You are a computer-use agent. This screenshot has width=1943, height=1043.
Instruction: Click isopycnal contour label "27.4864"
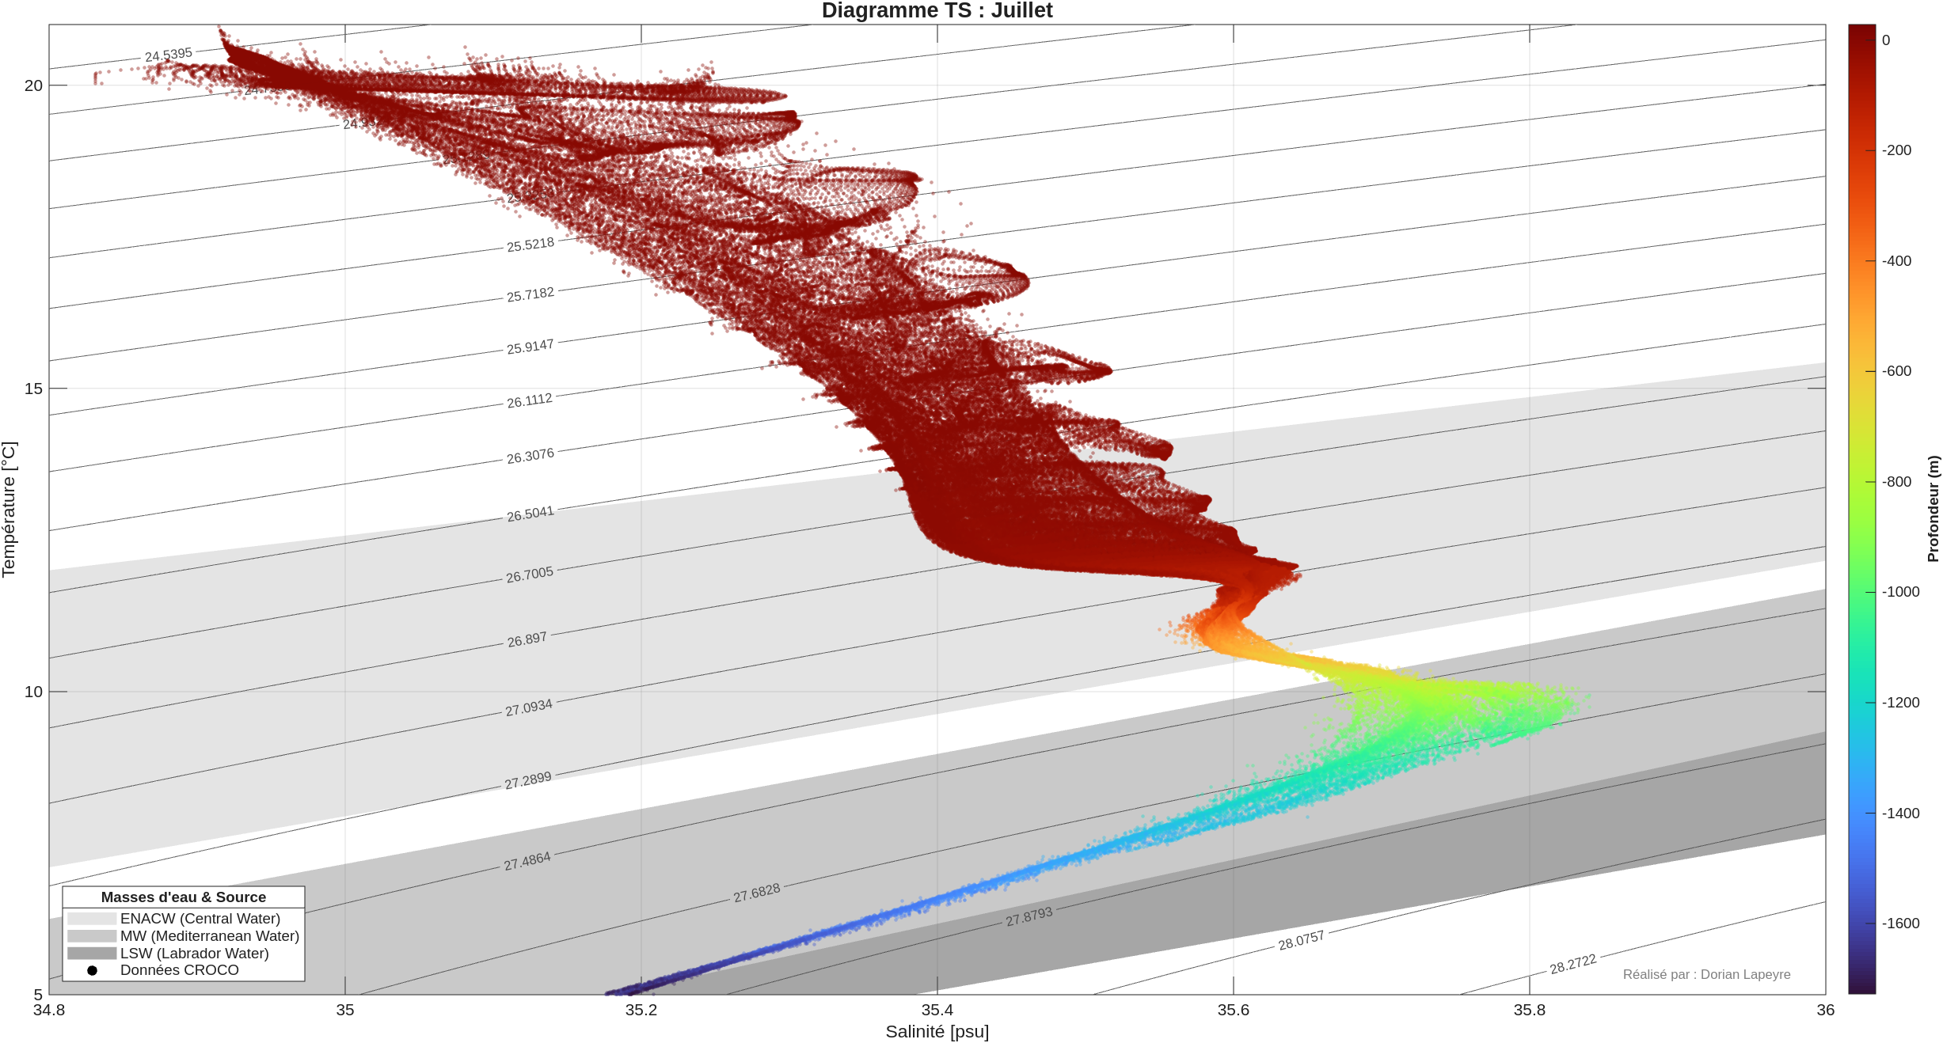(527, 861)
